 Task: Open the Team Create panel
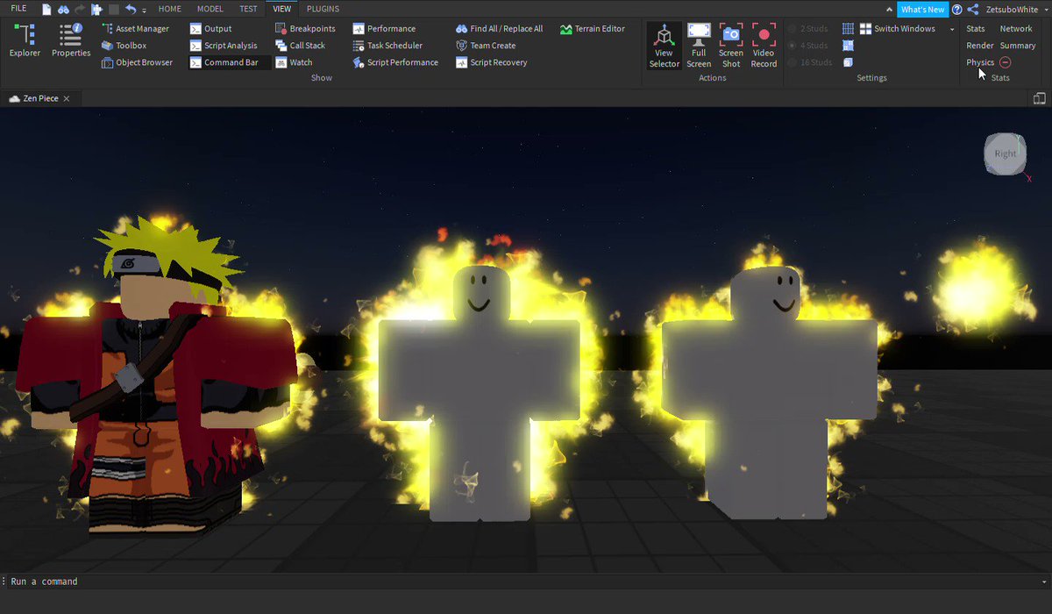pos(486,46)
